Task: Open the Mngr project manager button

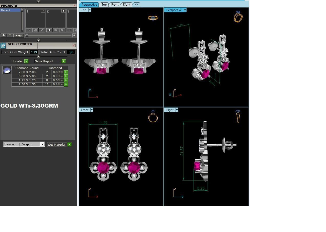Action: (18, 36)
